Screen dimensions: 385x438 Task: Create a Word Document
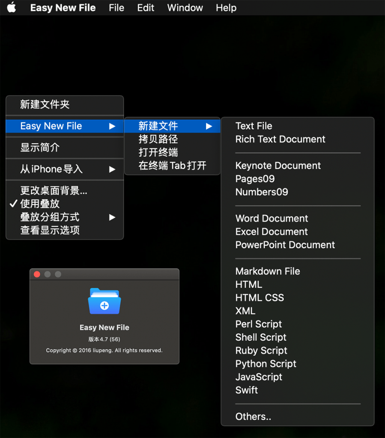point(298,219)
